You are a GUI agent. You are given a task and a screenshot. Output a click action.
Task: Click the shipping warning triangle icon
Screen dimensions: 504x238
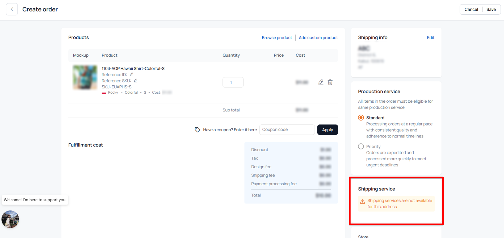[x=362, y=202]
